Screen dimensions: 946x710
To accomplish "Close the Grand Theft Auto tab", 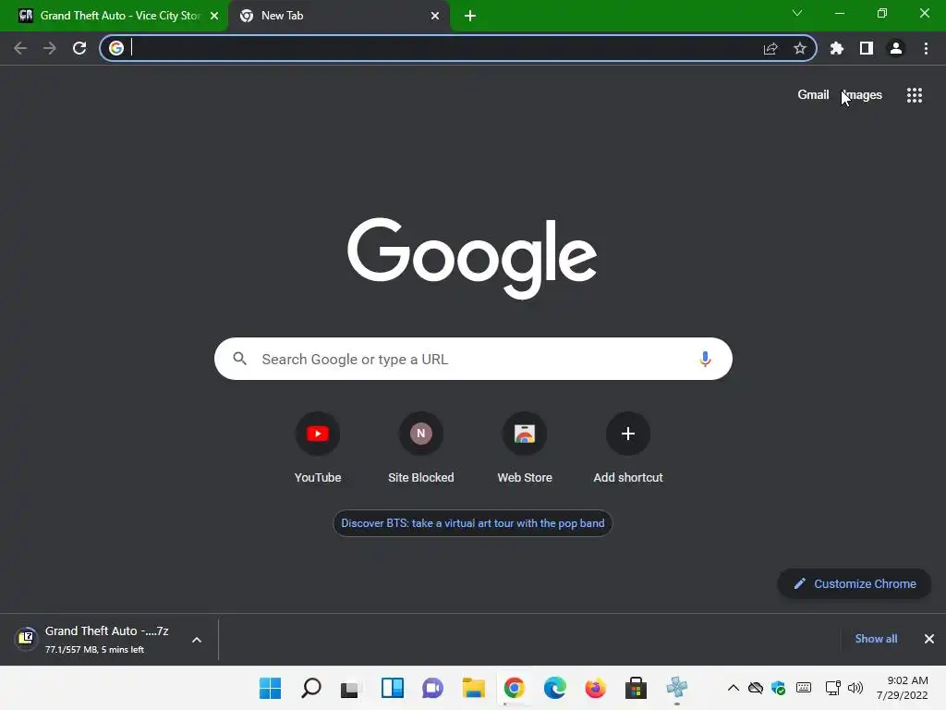I will (214, 16).
